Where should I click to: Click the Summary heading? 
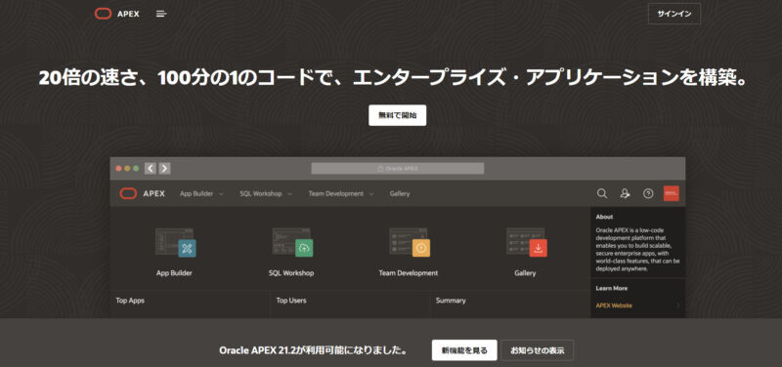pos(451,301)
